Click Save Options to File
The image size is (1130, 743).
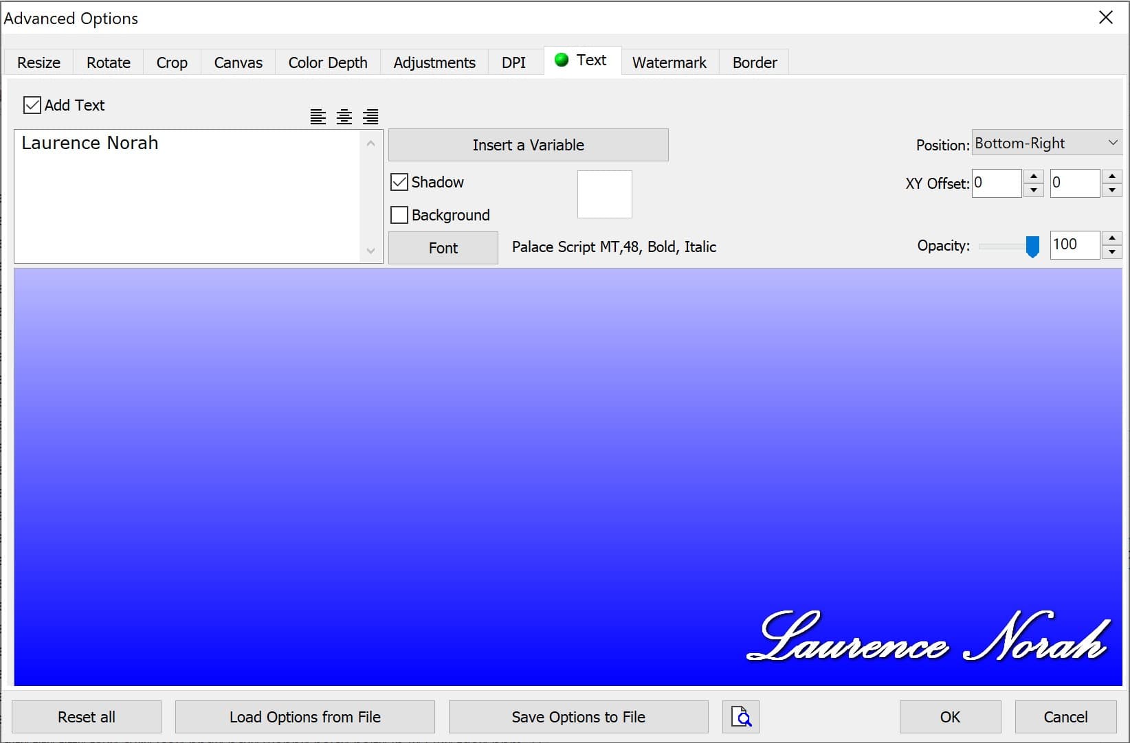(578, 717)
